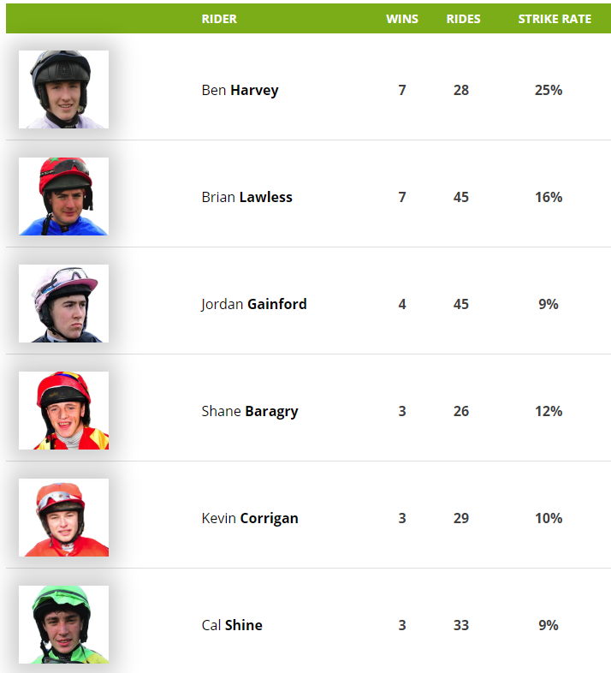Click the Kevin Corrigan rider name
Screen dimensions: 611x673
tap(250, 518)
